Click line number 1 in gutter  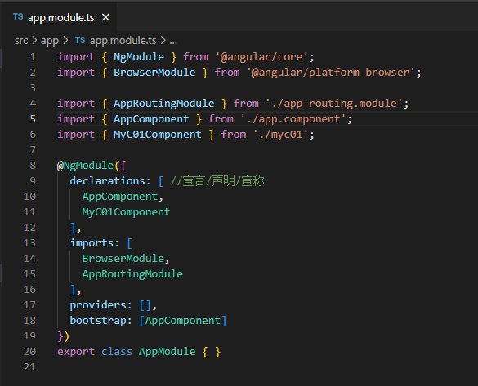(33, 57)
